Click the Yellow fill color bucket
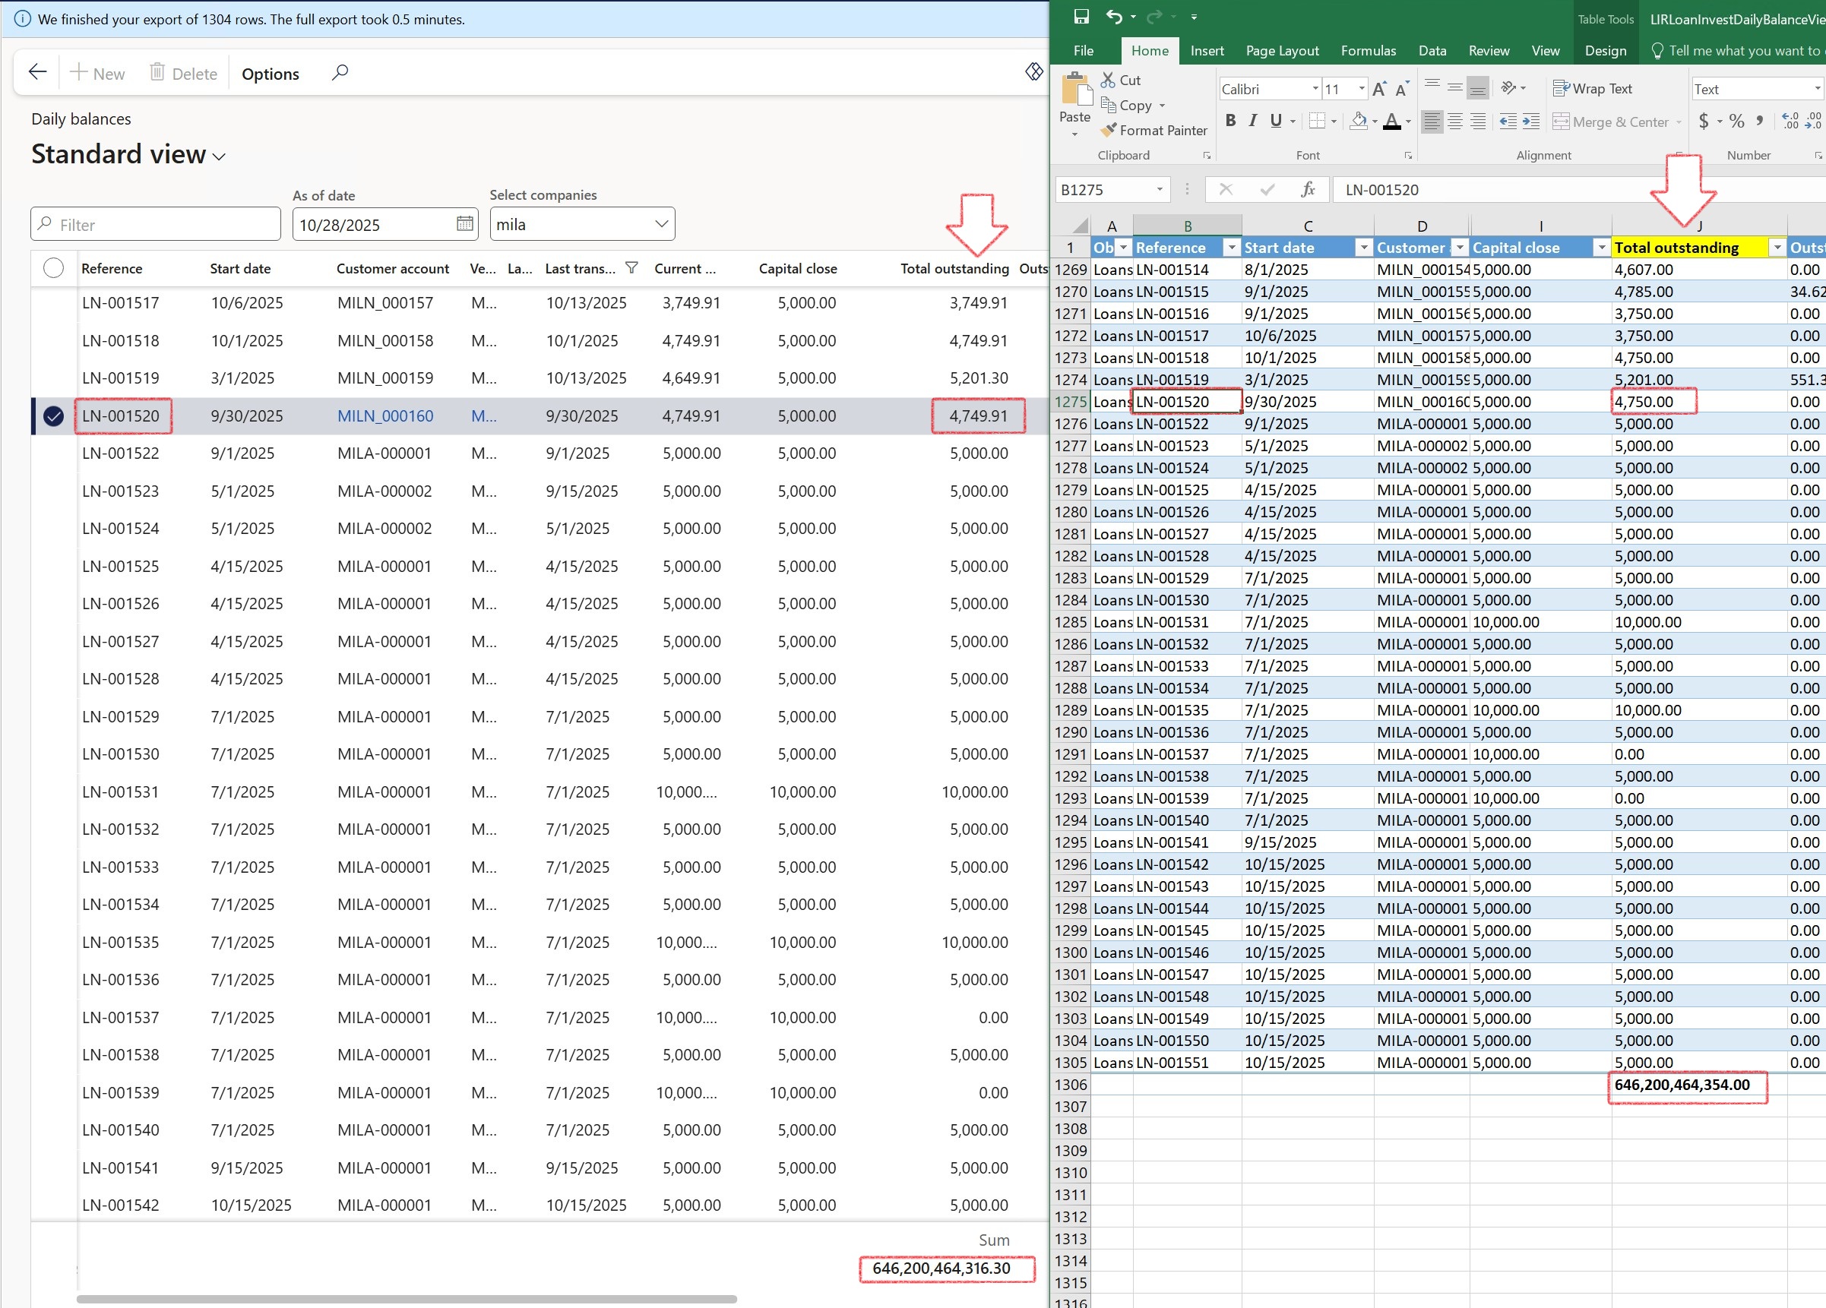The height and width of the screenshot is (1308, 1826). tap(1358, 121)
